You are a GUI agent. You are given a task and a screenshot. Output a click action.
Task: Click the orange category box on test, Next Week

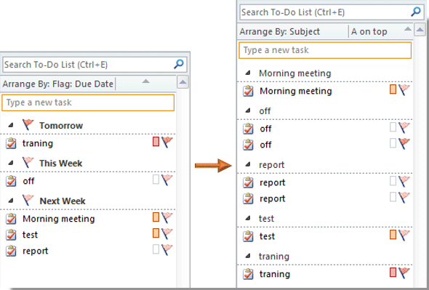coord(156,233)
